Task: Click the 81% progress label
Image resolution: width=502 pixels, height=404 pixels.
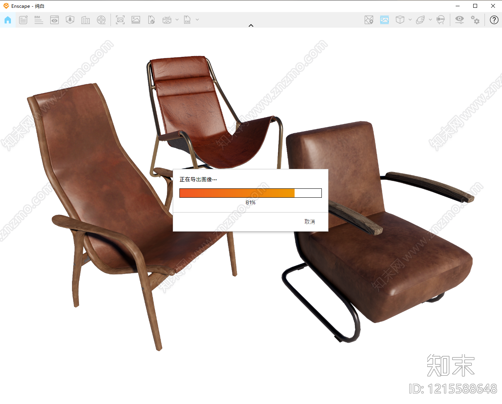Action: tap(251, 202)
